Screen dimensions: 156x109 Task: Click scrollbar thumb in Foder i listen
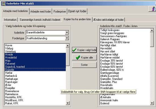(x=152, y=40)
